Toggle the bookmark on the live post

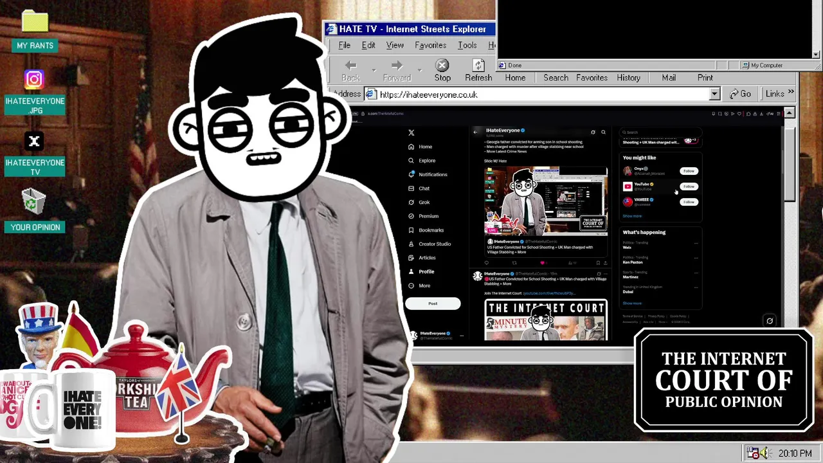coord(598,262)
